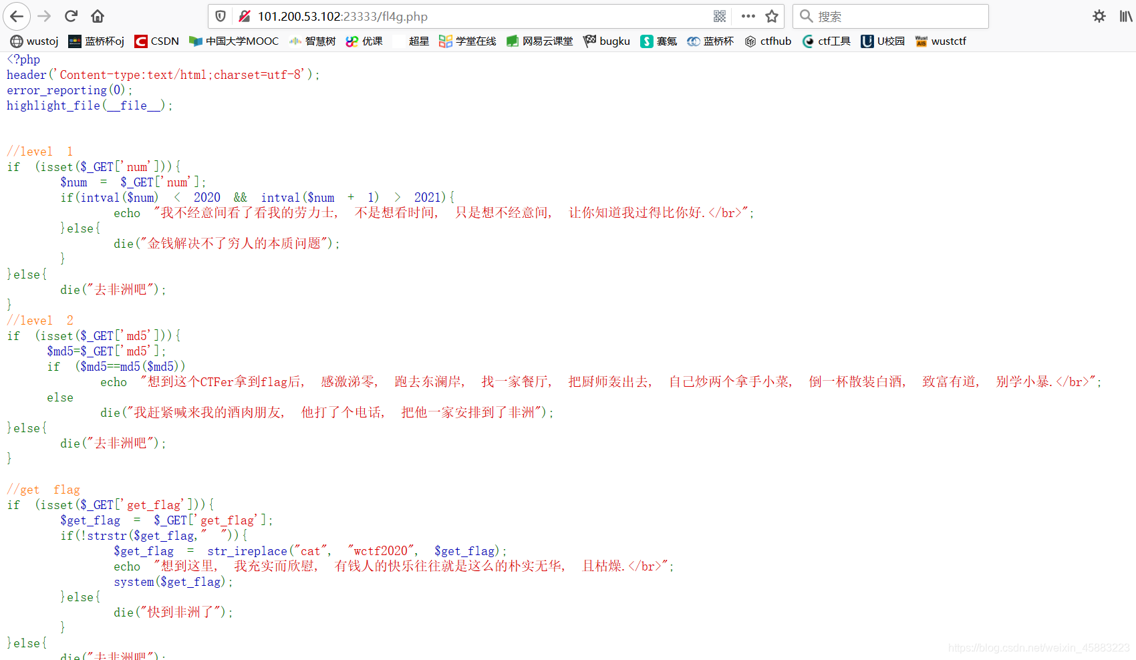Click the die("快到非洲了"); line
Viewport: 1136px width, 660px height.
173,613
